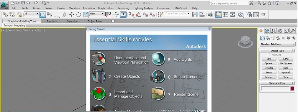
Task: Click the Teapot button
Action: (268, 77)
